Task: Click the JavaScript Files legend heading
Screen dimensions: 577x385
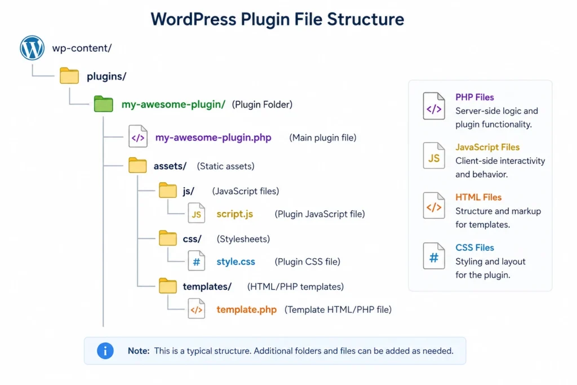Action: point(487,147)
